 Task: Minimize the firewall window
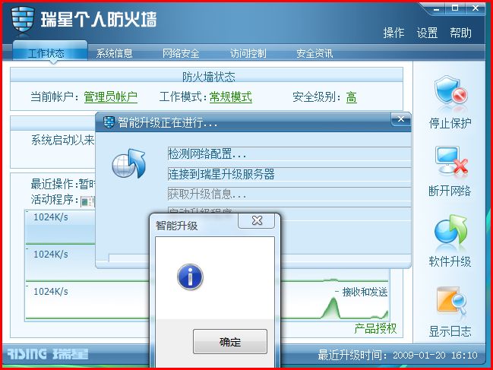pos(436,9)
